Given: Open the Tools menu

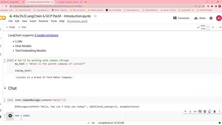Looking at the screenshot, I should coord(54,21).
